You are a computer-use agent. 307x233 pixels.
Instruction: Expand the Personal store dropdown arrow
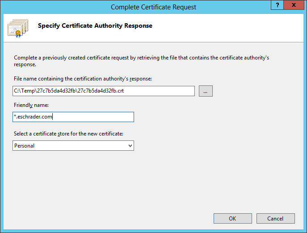pyautogui.click(x=130, y=146)
